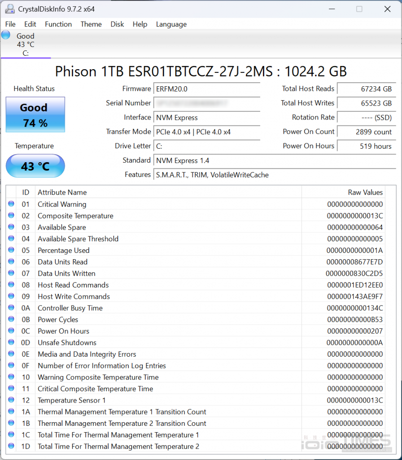This screenshot has width=402, height=460.
Task: Click the indicator beside Percentage Used attribute
Action: pos(10,250)
